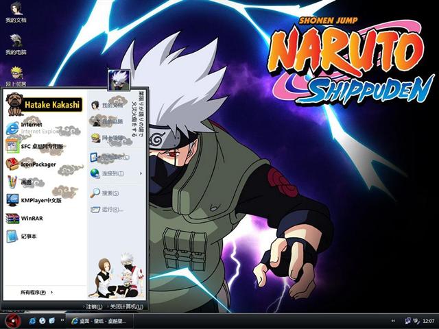This screenshot has height=329, width=439.
Task: Open 搜索(S) search in Start menu
Action: [x=104, y=193]
